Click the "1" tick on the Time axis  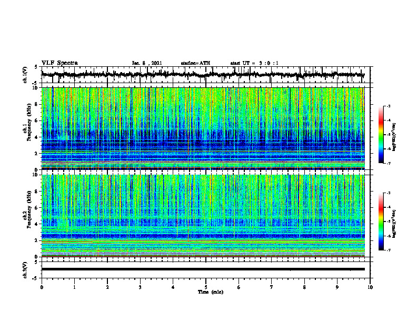tap(74, 287)
